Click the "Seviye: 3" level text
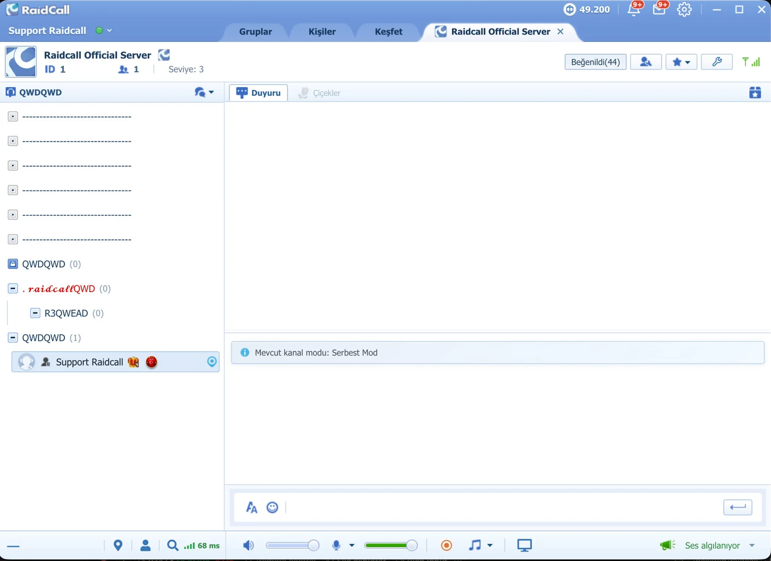The height and width of the screenshot is (561, 771). click(x=186, y=69)
